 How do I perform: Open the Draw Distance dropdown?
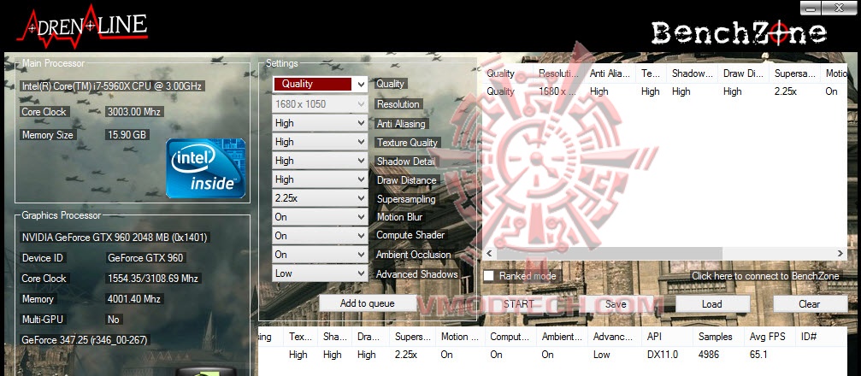point(320,179)
